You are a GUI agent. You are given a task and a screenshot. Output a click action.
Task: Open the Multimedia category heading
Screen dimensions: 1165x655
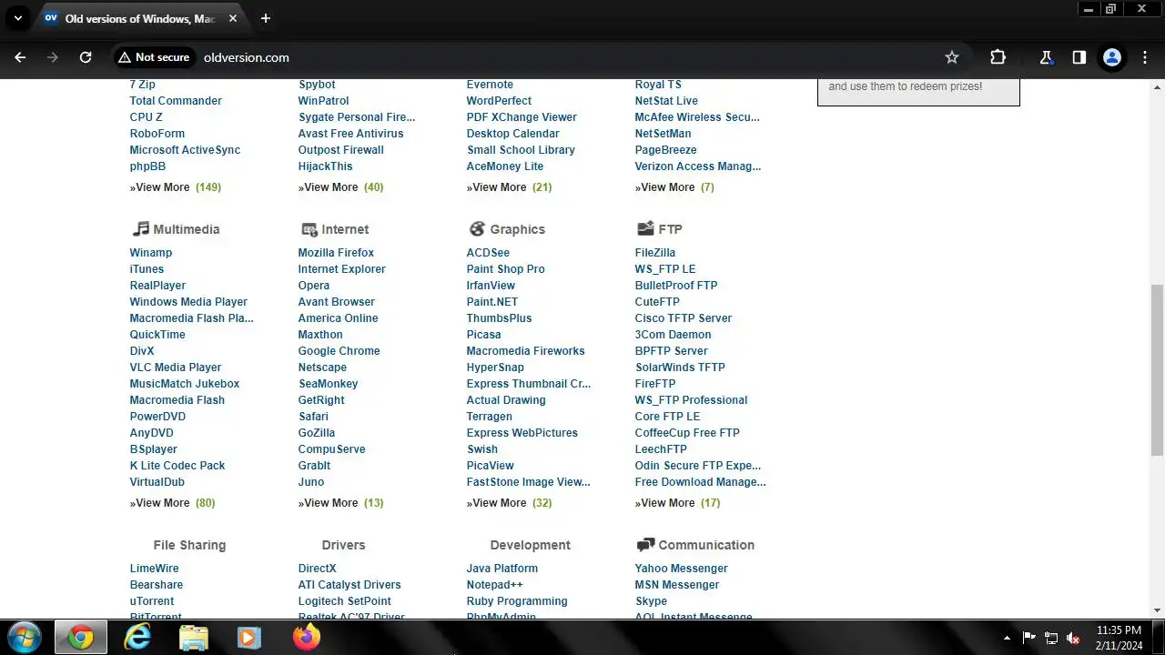click(187, 229)
